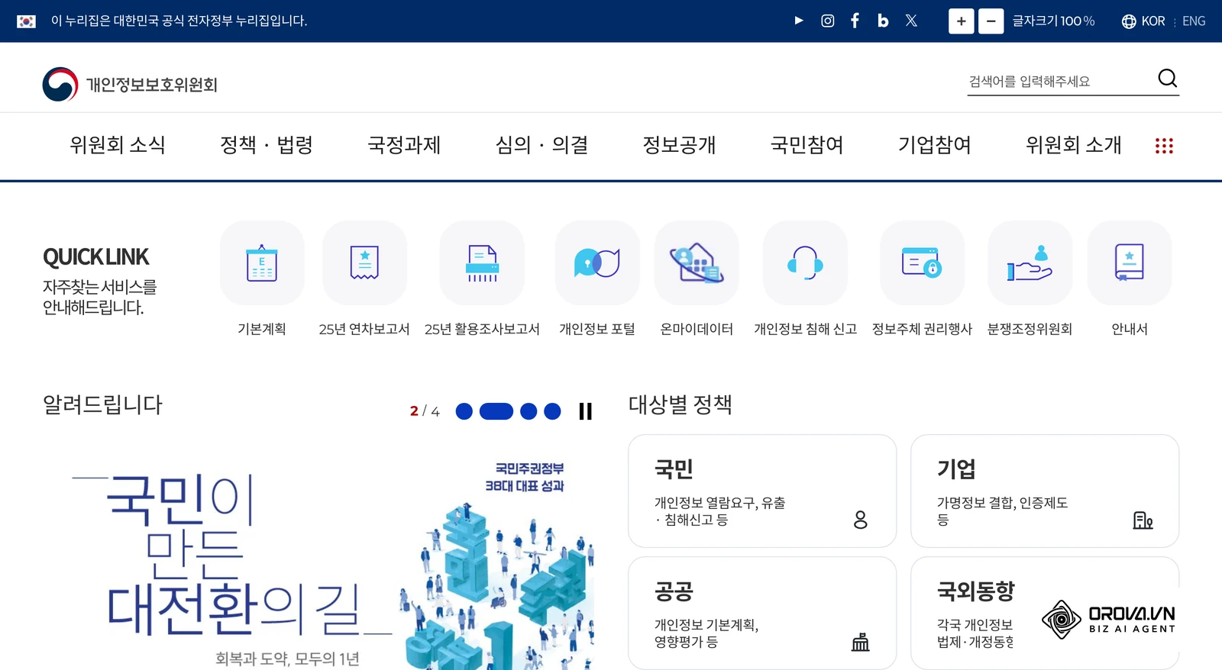Open the 정보공개 menu

(679, 145)
